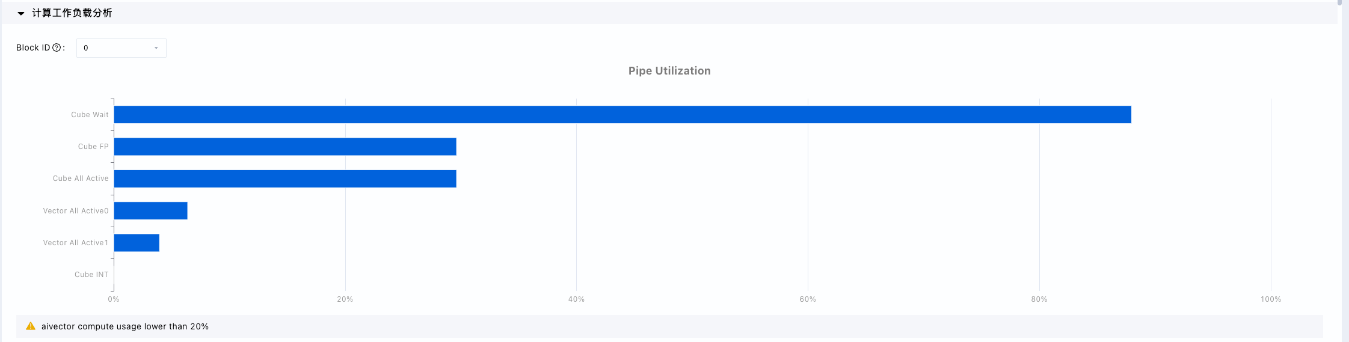Image resolution: width=1349 pixels, height=342 pixels.
Task: Click the yellow warning triangle icon
Action: [31, 326]
